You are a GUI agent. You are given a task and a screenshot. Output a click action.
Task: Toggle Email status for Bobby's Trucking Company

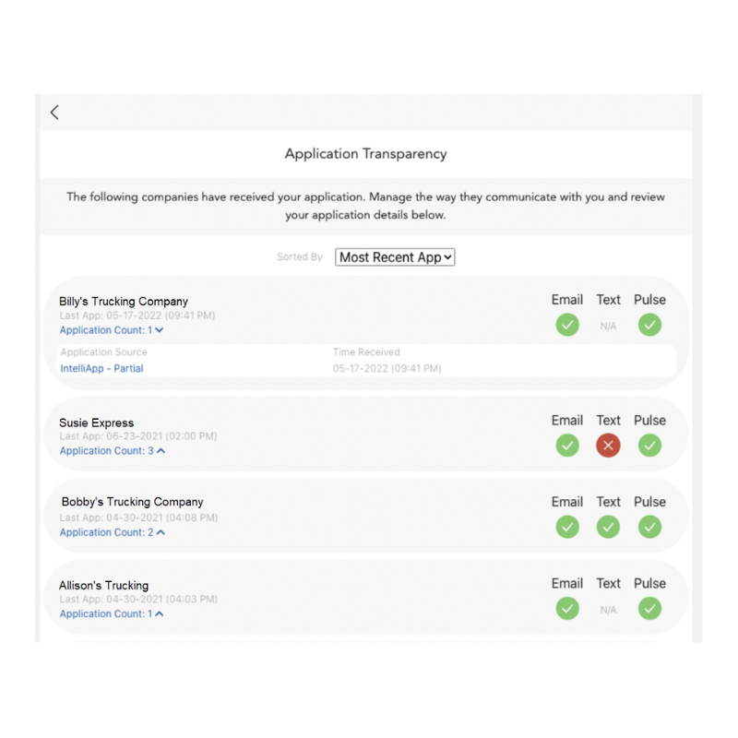tap(567, 527)
